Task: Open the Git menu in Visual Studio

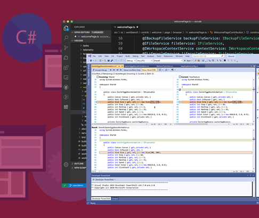Action: click(112, 56)
